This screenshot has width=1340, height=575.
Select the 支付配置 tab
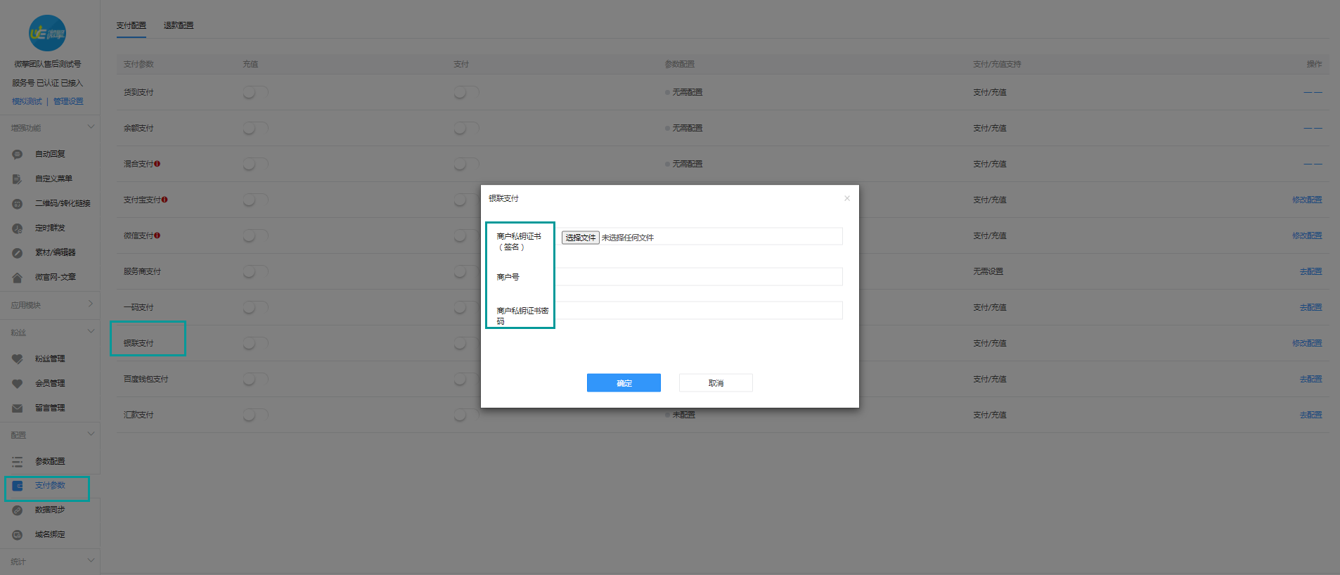click(x=131, y=25)
